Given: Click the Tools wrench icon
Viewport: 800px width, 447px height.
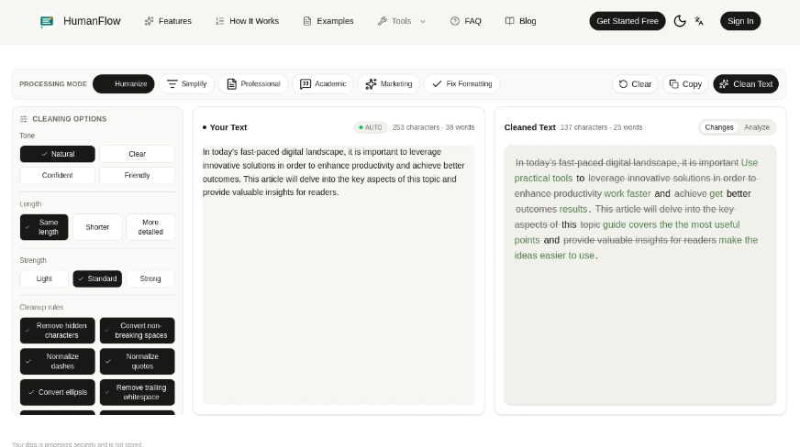Looking at the screenshot, I should pos(383,21).
